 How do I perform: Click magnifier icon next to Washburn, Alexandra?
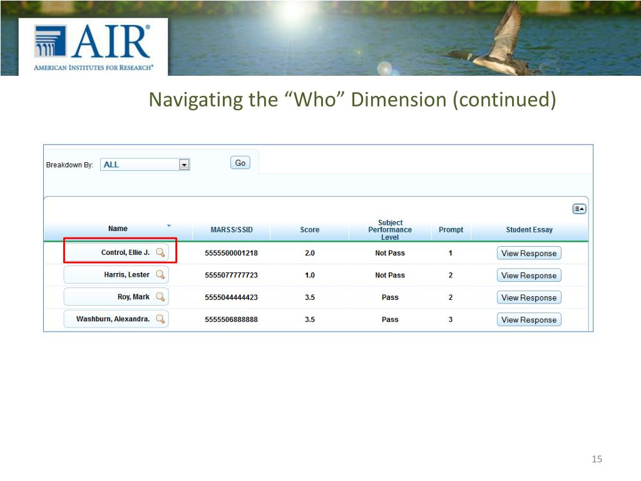tap(160, 319)
